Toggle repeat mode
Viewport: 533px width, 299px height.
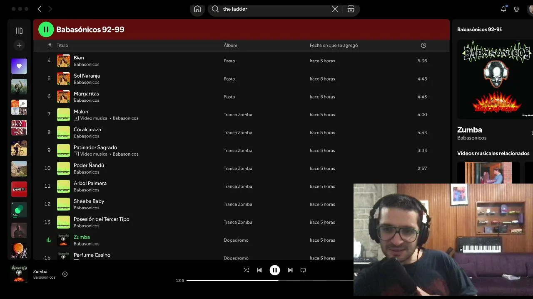303,270
